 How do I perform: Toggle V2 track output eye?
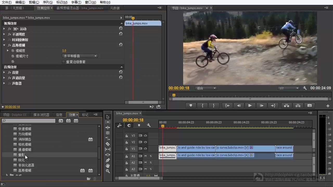(x=145, y=142)
